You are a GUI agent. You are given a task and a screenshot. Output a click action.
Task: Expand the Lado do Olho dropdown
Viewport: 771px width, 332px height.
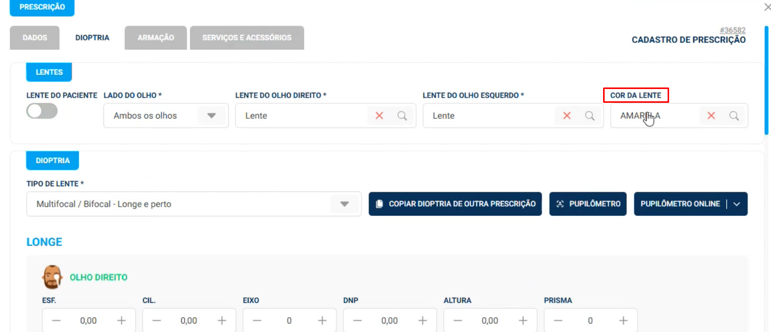(x=211, y=116)
